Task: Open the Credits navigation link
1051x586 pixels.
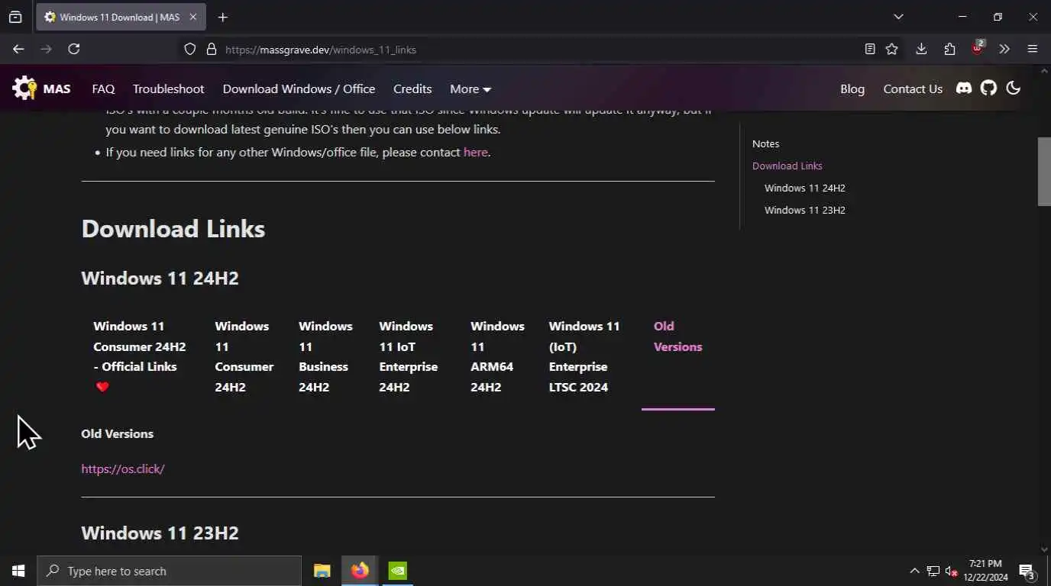Action: (412, 89)
